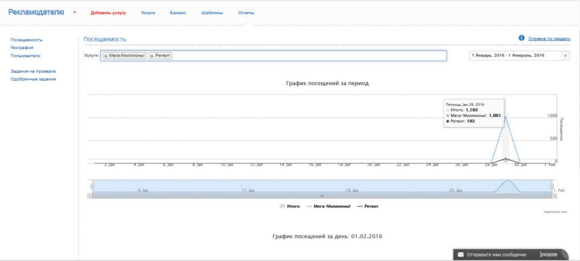Image resolution: width=580 pixels, height=261 pixels.
Task: Open Пользователи sidebar link
Action: (26, 56)
